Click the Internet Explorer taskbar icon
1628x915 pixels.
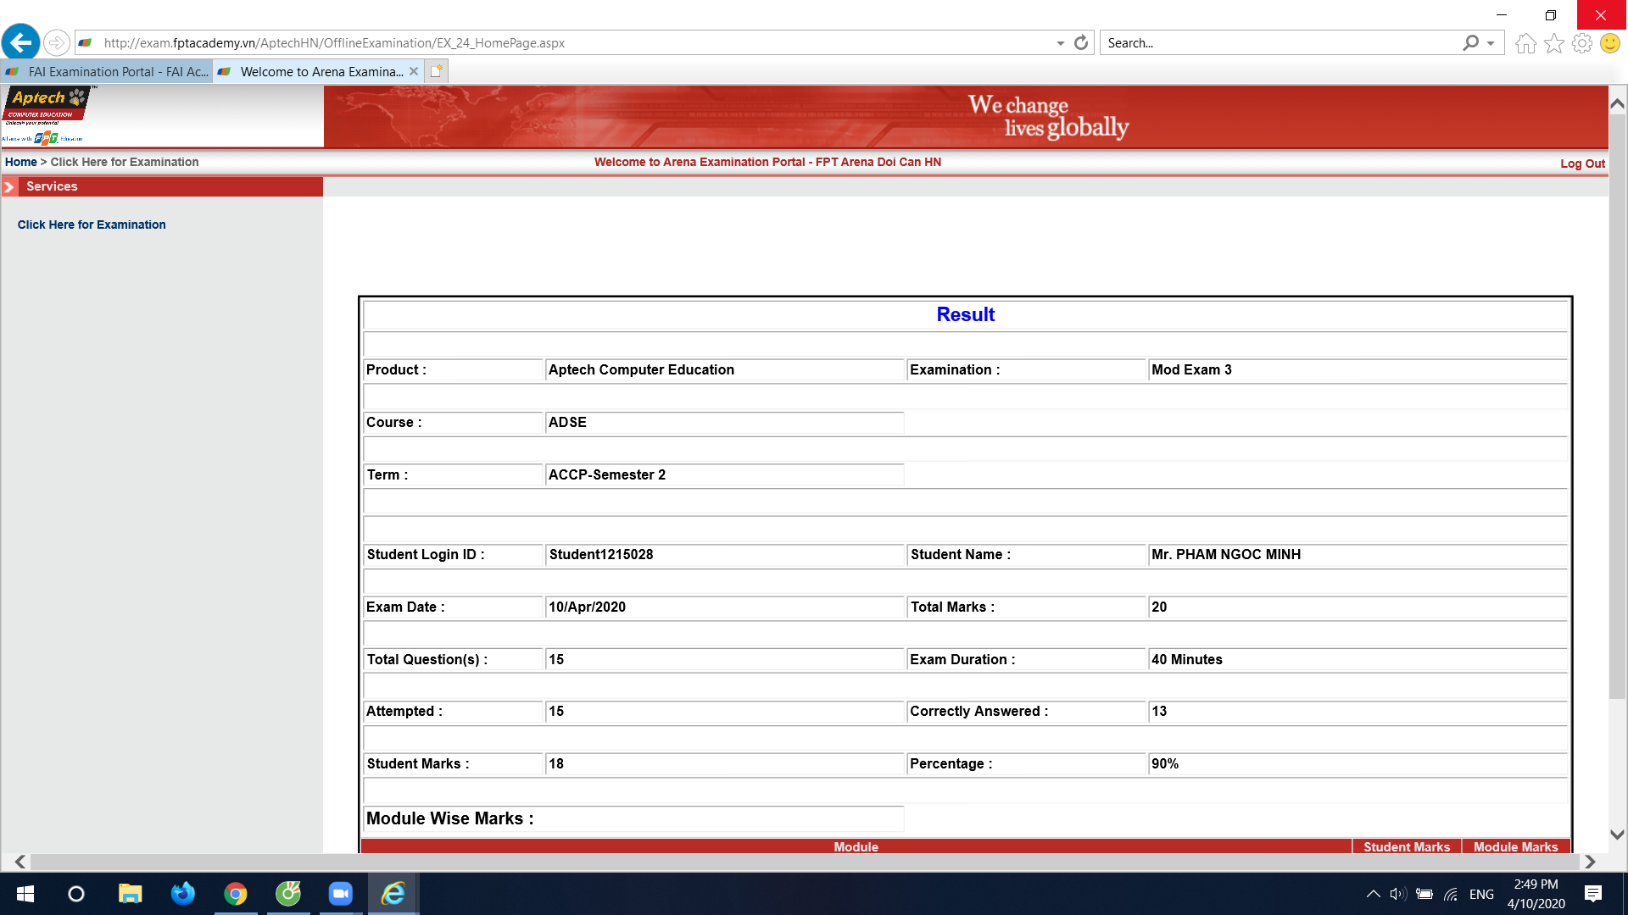tap(393, 894)
